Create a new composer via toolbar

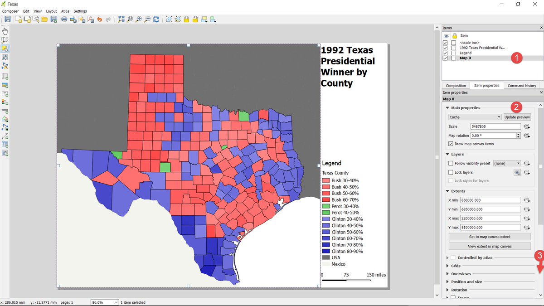coord(18,19)
